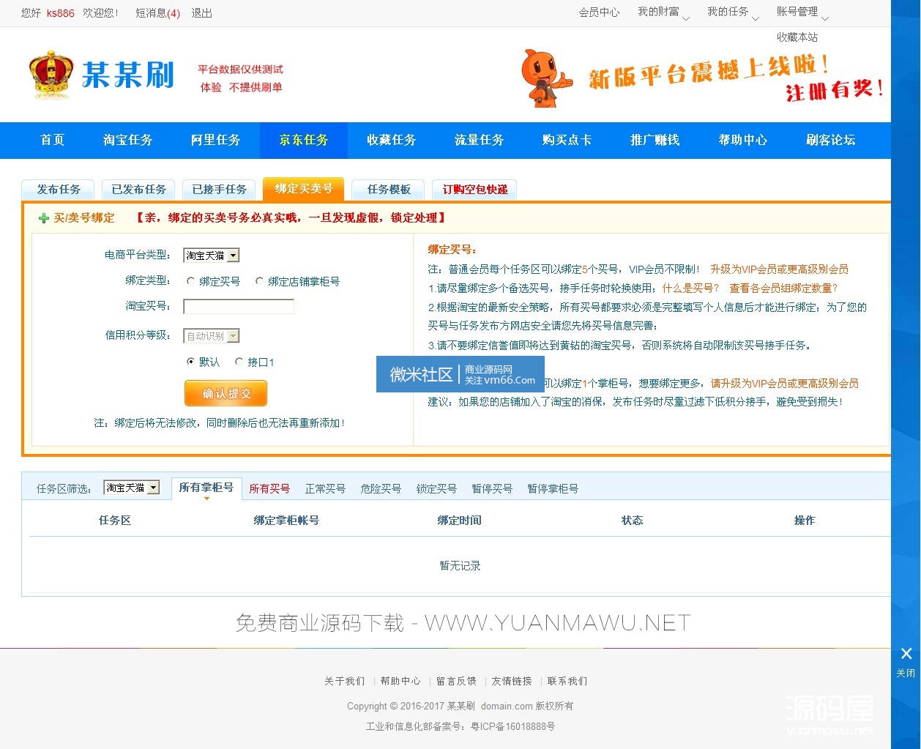
Task: Switch to the 绑定买卖号 tab
Action: point(304,189)
